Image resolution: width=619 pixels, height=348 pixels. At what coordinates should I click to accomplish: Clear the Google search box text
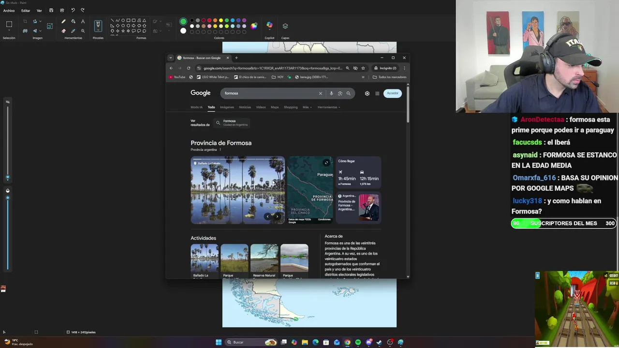pos(320,93)
